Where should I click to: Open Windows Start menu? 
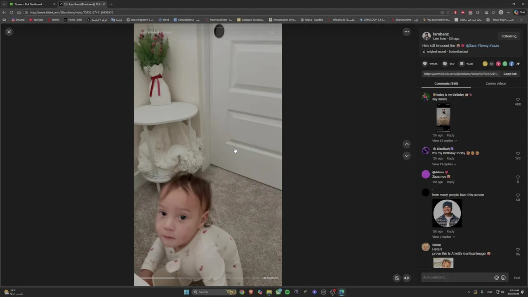click(x=186, y=292)
